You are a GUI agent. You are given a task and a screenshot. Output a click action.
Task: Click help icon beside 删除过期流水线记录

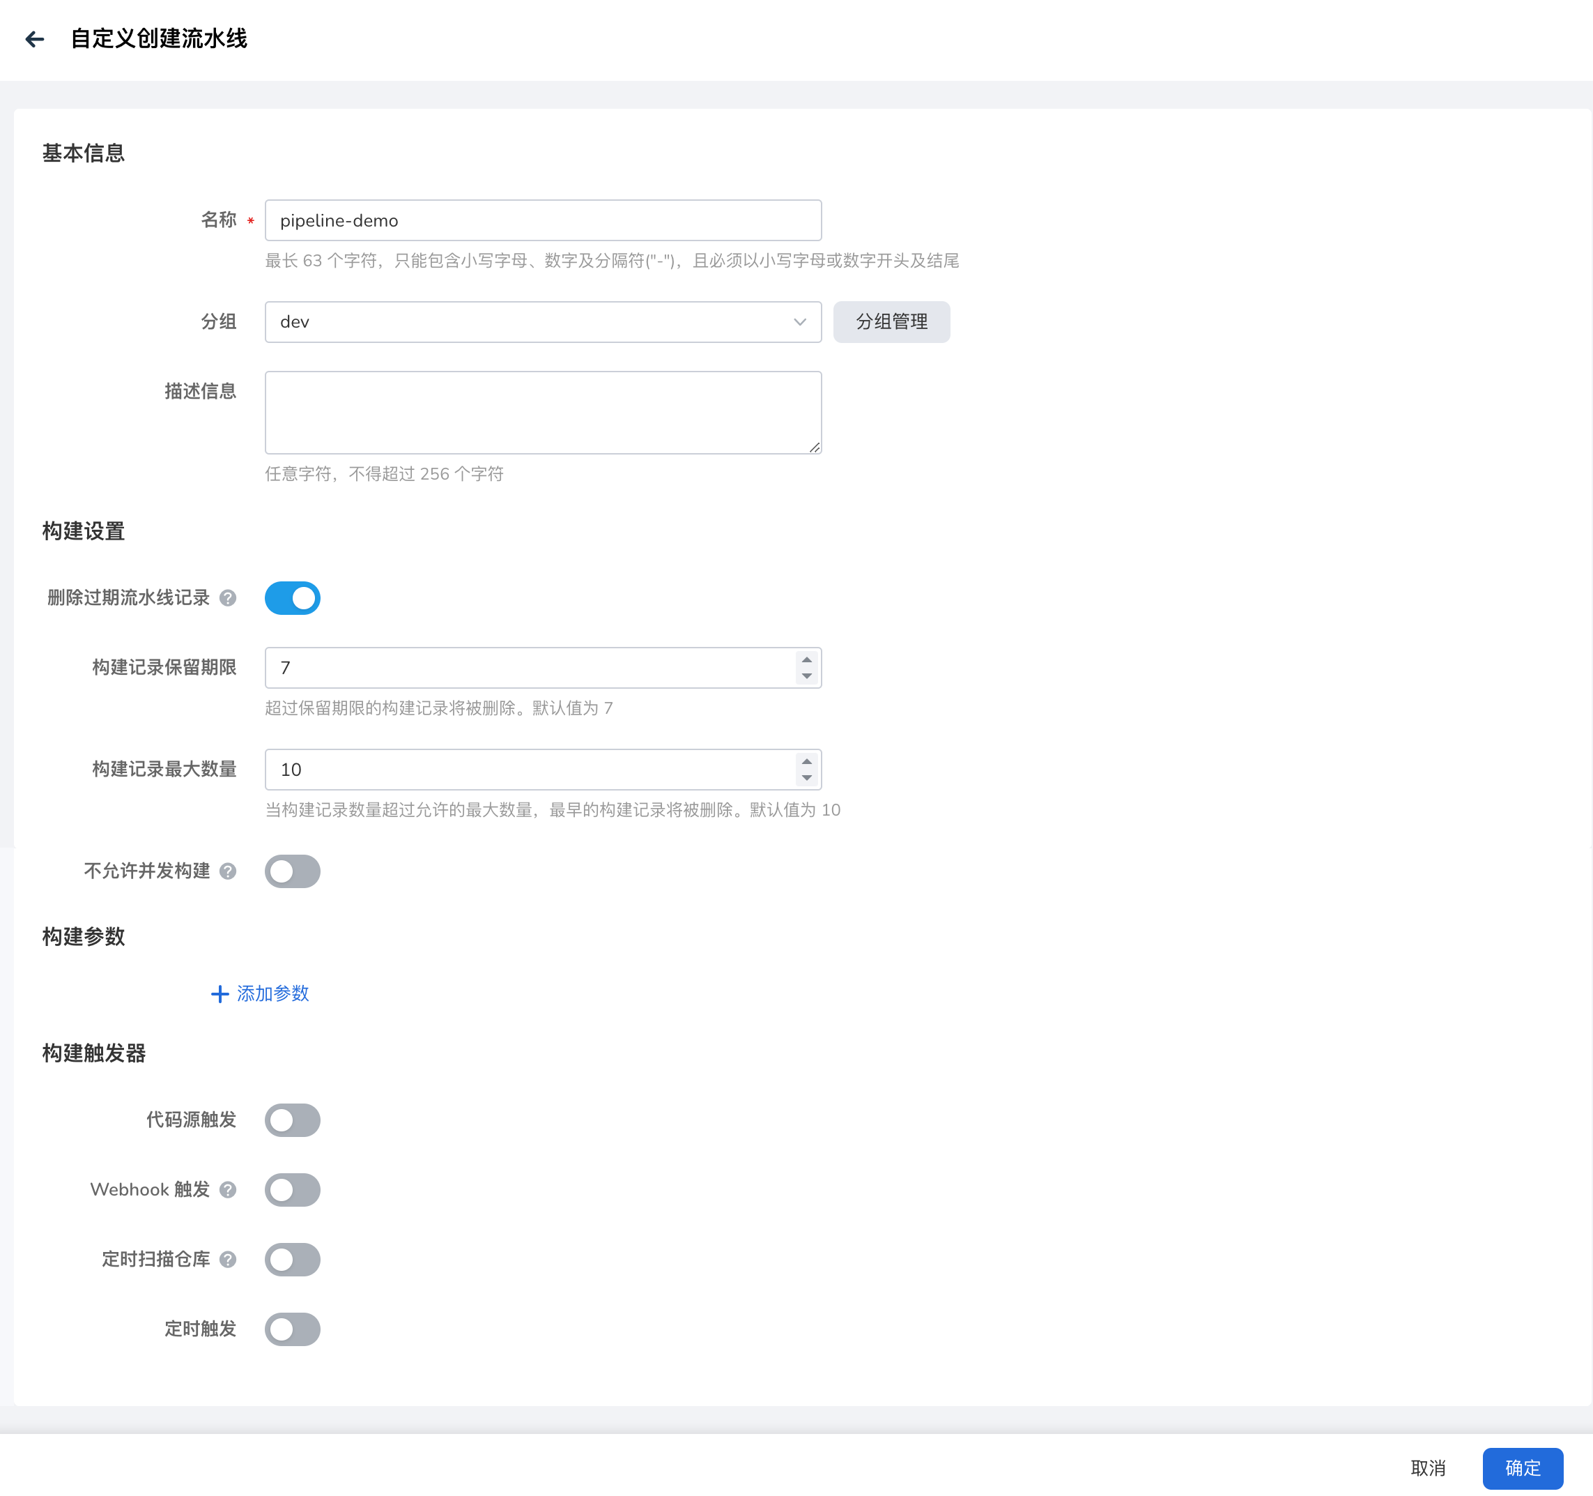click(x=228, y=598)
